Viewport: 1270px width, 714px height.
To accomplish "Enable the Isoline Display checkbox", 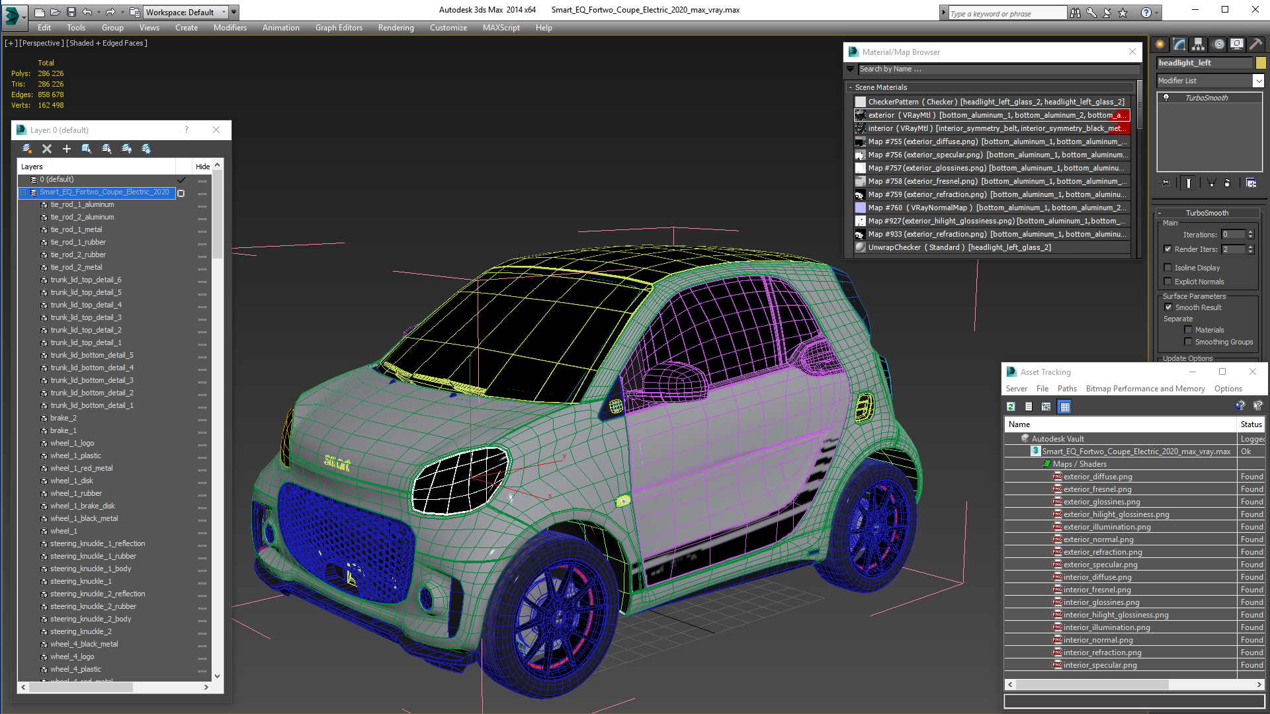I will tap(1168, 268).
